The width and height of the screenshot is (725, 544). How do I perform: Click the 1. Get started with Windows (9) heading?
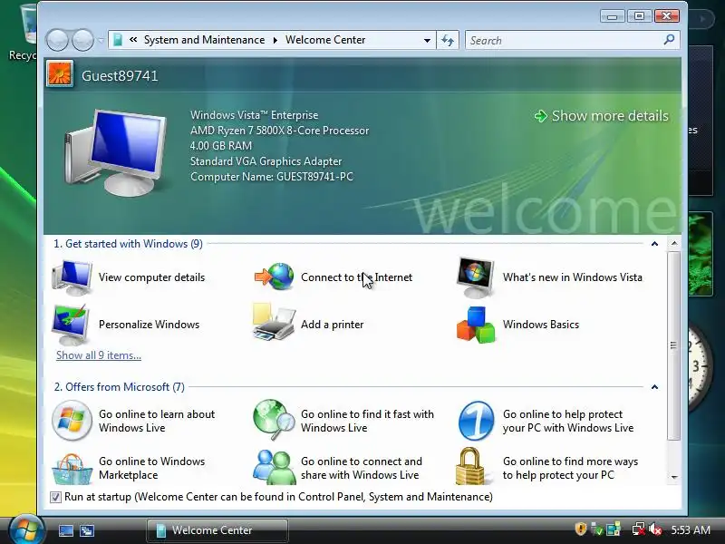tap(128, 244)
